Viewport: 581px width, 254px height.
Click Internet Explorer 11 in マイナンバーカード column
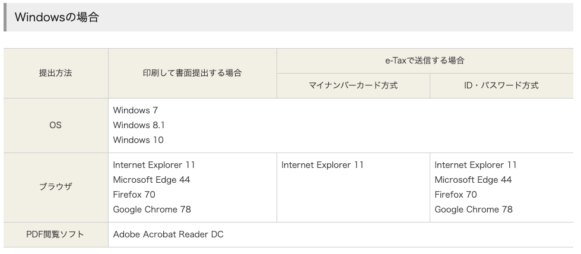click(322, 165)
